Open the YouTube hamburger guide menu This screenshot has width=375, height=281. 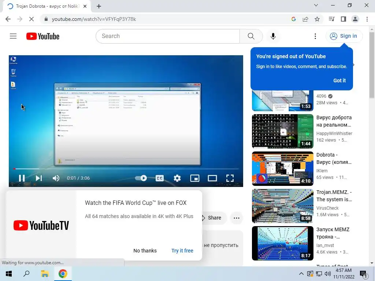coord(13,36)
